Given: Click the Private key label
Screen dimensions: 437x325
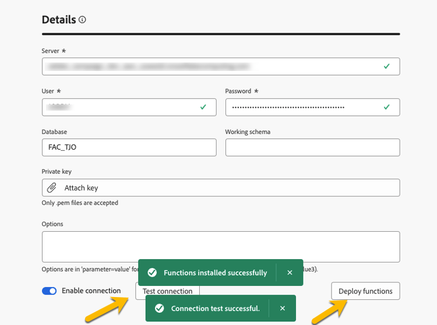Looking at the screenshot, I should [57, 172].
